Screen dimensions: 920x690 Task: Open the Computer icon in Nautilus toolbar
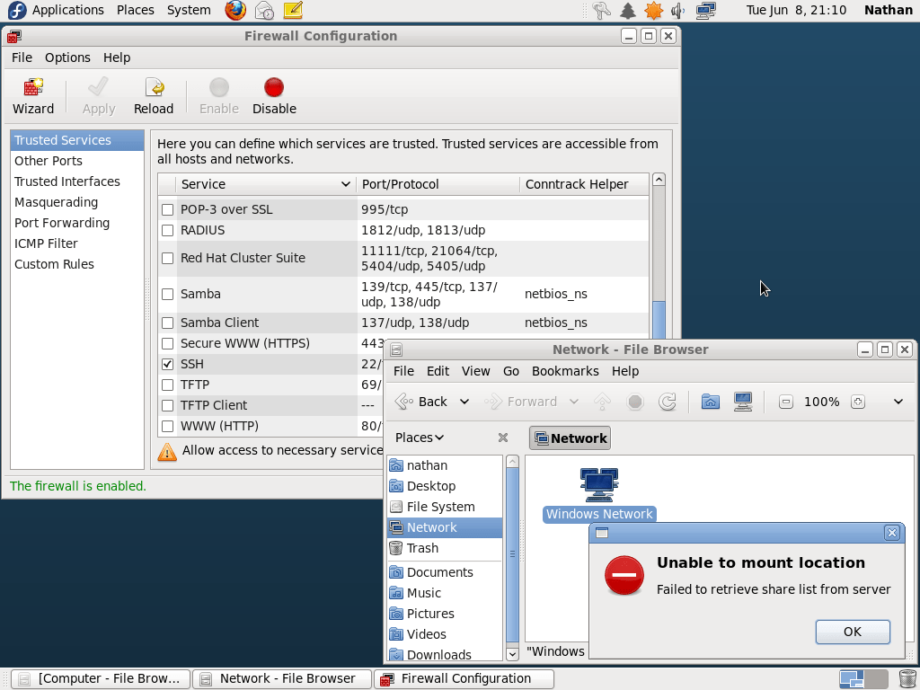[742, 402]
